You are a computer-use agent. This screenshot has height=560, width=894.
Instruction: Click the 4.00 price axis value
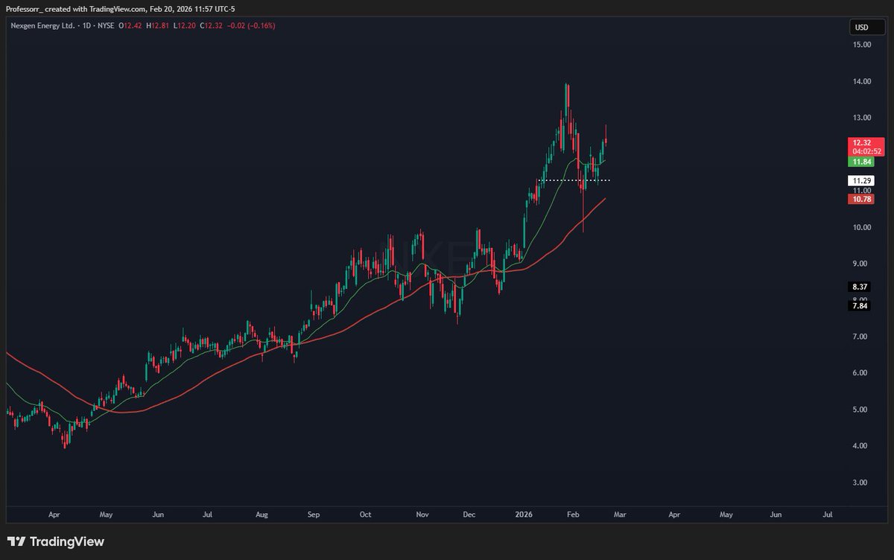tap(861, 446)
